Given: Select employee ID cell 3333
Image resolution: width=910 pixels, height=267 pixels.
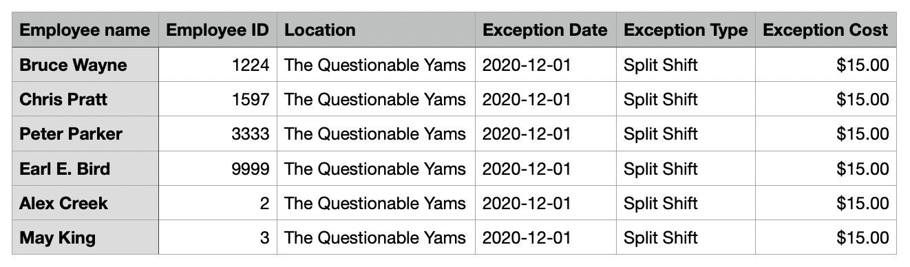Looking at the screenshot, I should [218, 134].
